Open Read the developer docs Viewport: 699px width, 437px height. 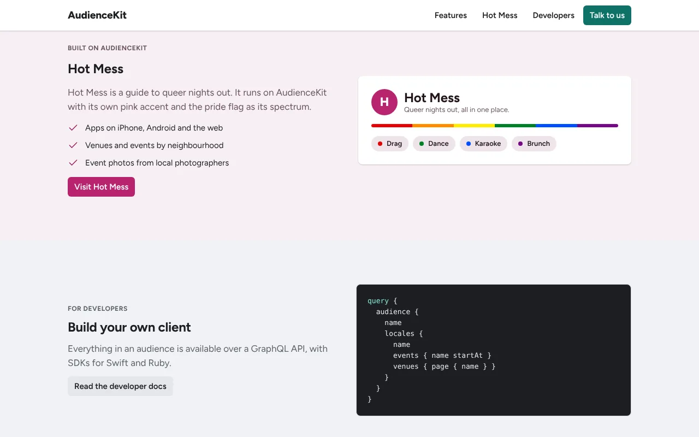pos(120,386)
